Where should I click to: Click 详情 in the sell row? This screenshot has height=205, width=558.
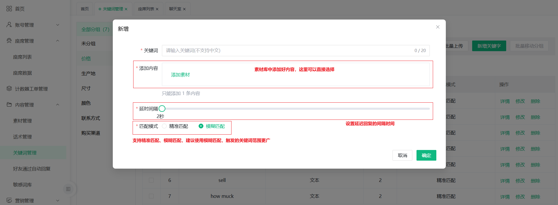point(505,181)
